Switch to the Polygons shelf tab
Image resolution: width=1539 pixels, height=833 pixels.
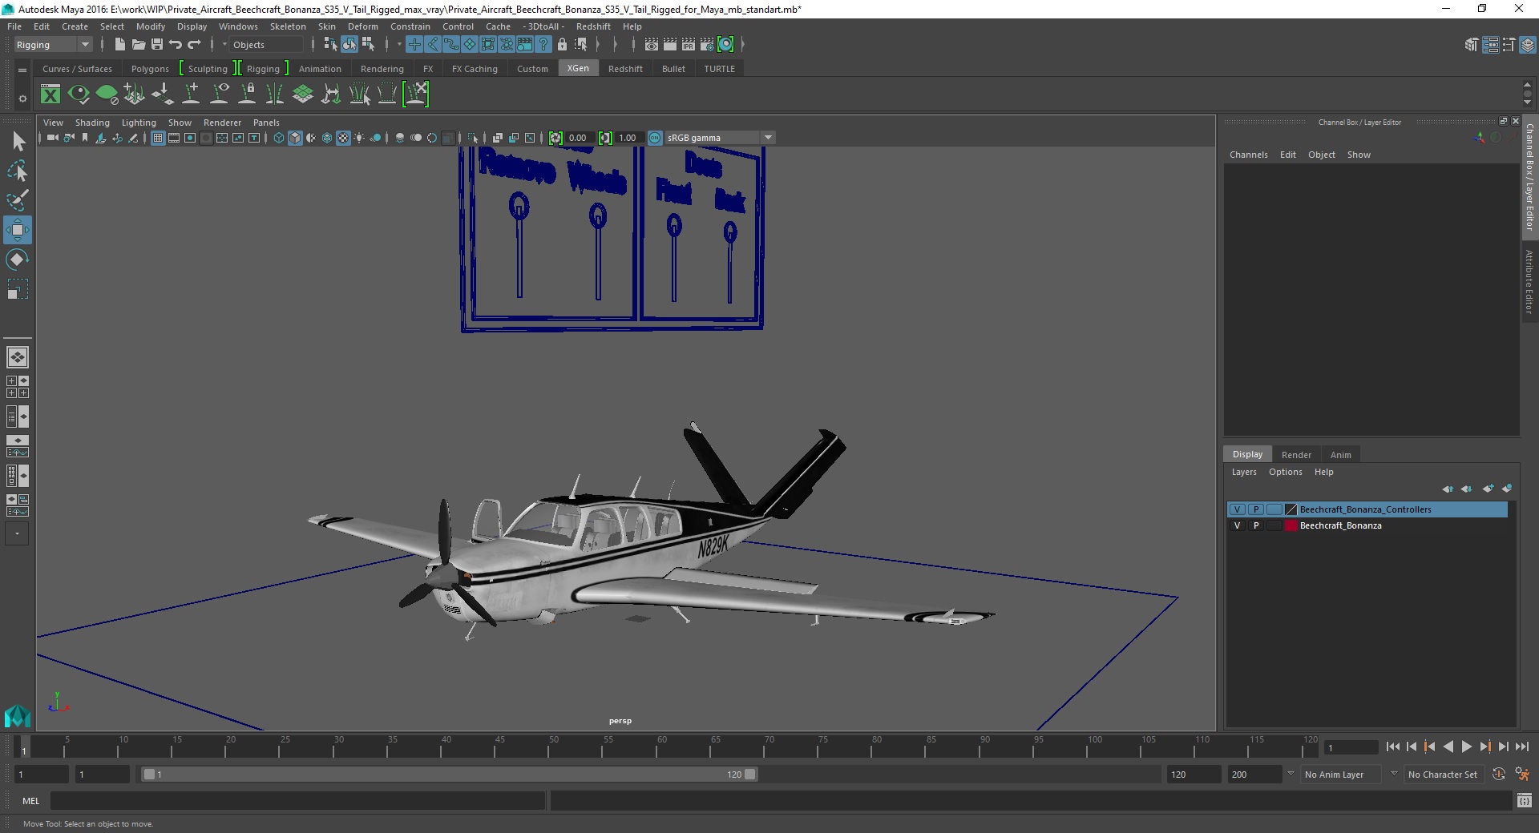[150, 69]
